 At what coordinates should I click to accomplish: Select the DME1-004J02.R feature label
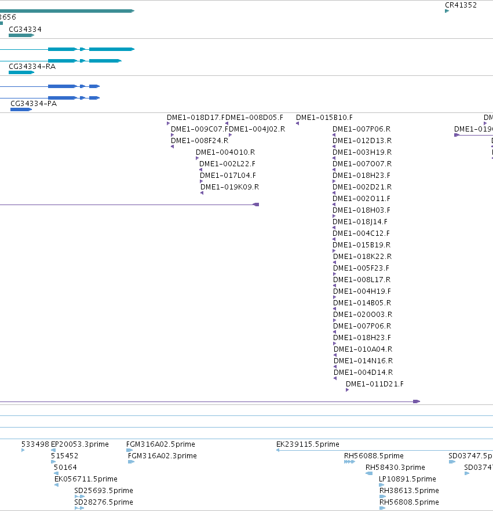tap(257, 129)
